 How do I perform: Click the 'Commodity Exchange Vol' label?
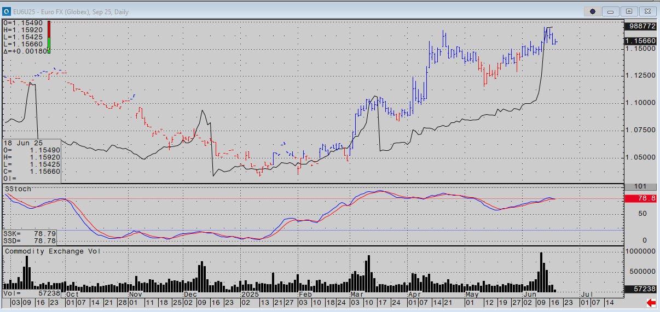(x=52, y=251)
